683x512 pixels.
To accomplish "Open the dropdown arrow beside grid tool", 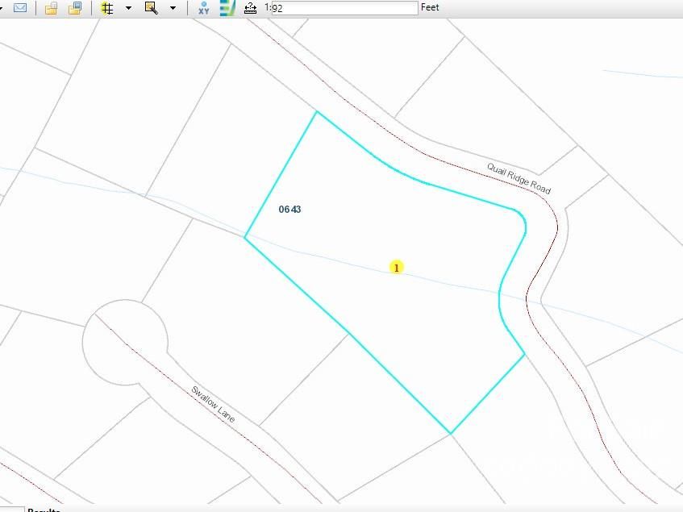I will point(128,8).
